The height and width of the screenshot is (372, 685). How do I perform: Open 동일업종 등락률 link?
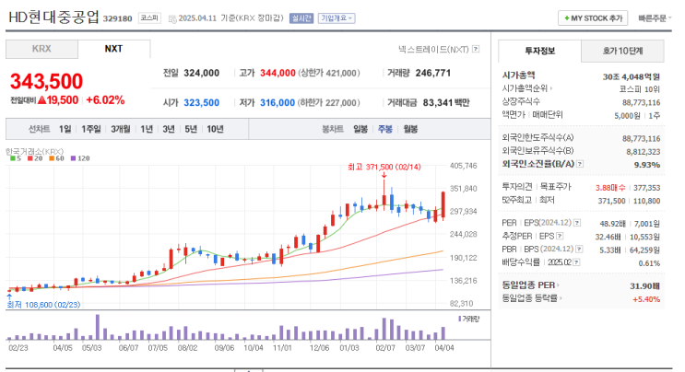532,298
